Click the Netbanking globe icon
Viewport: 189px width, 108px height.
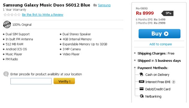click(x=142, y=96)
